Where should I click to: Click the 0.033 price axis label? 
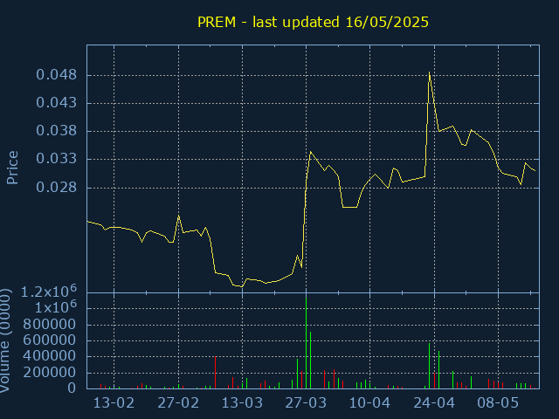point(56,159)
